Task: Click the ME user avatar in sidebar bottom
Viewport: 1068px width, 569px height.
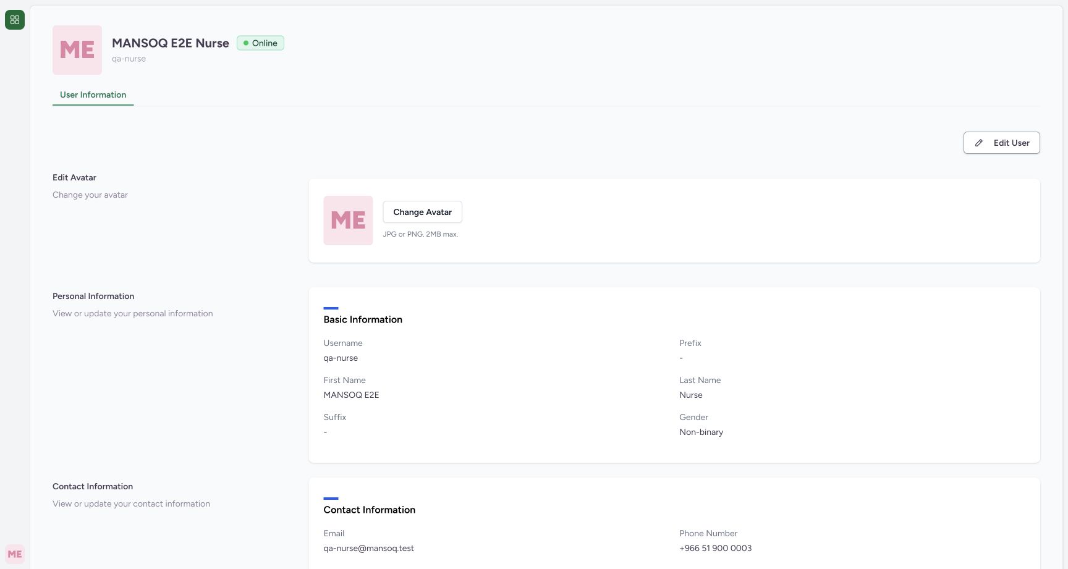Action: coord(15,554)
